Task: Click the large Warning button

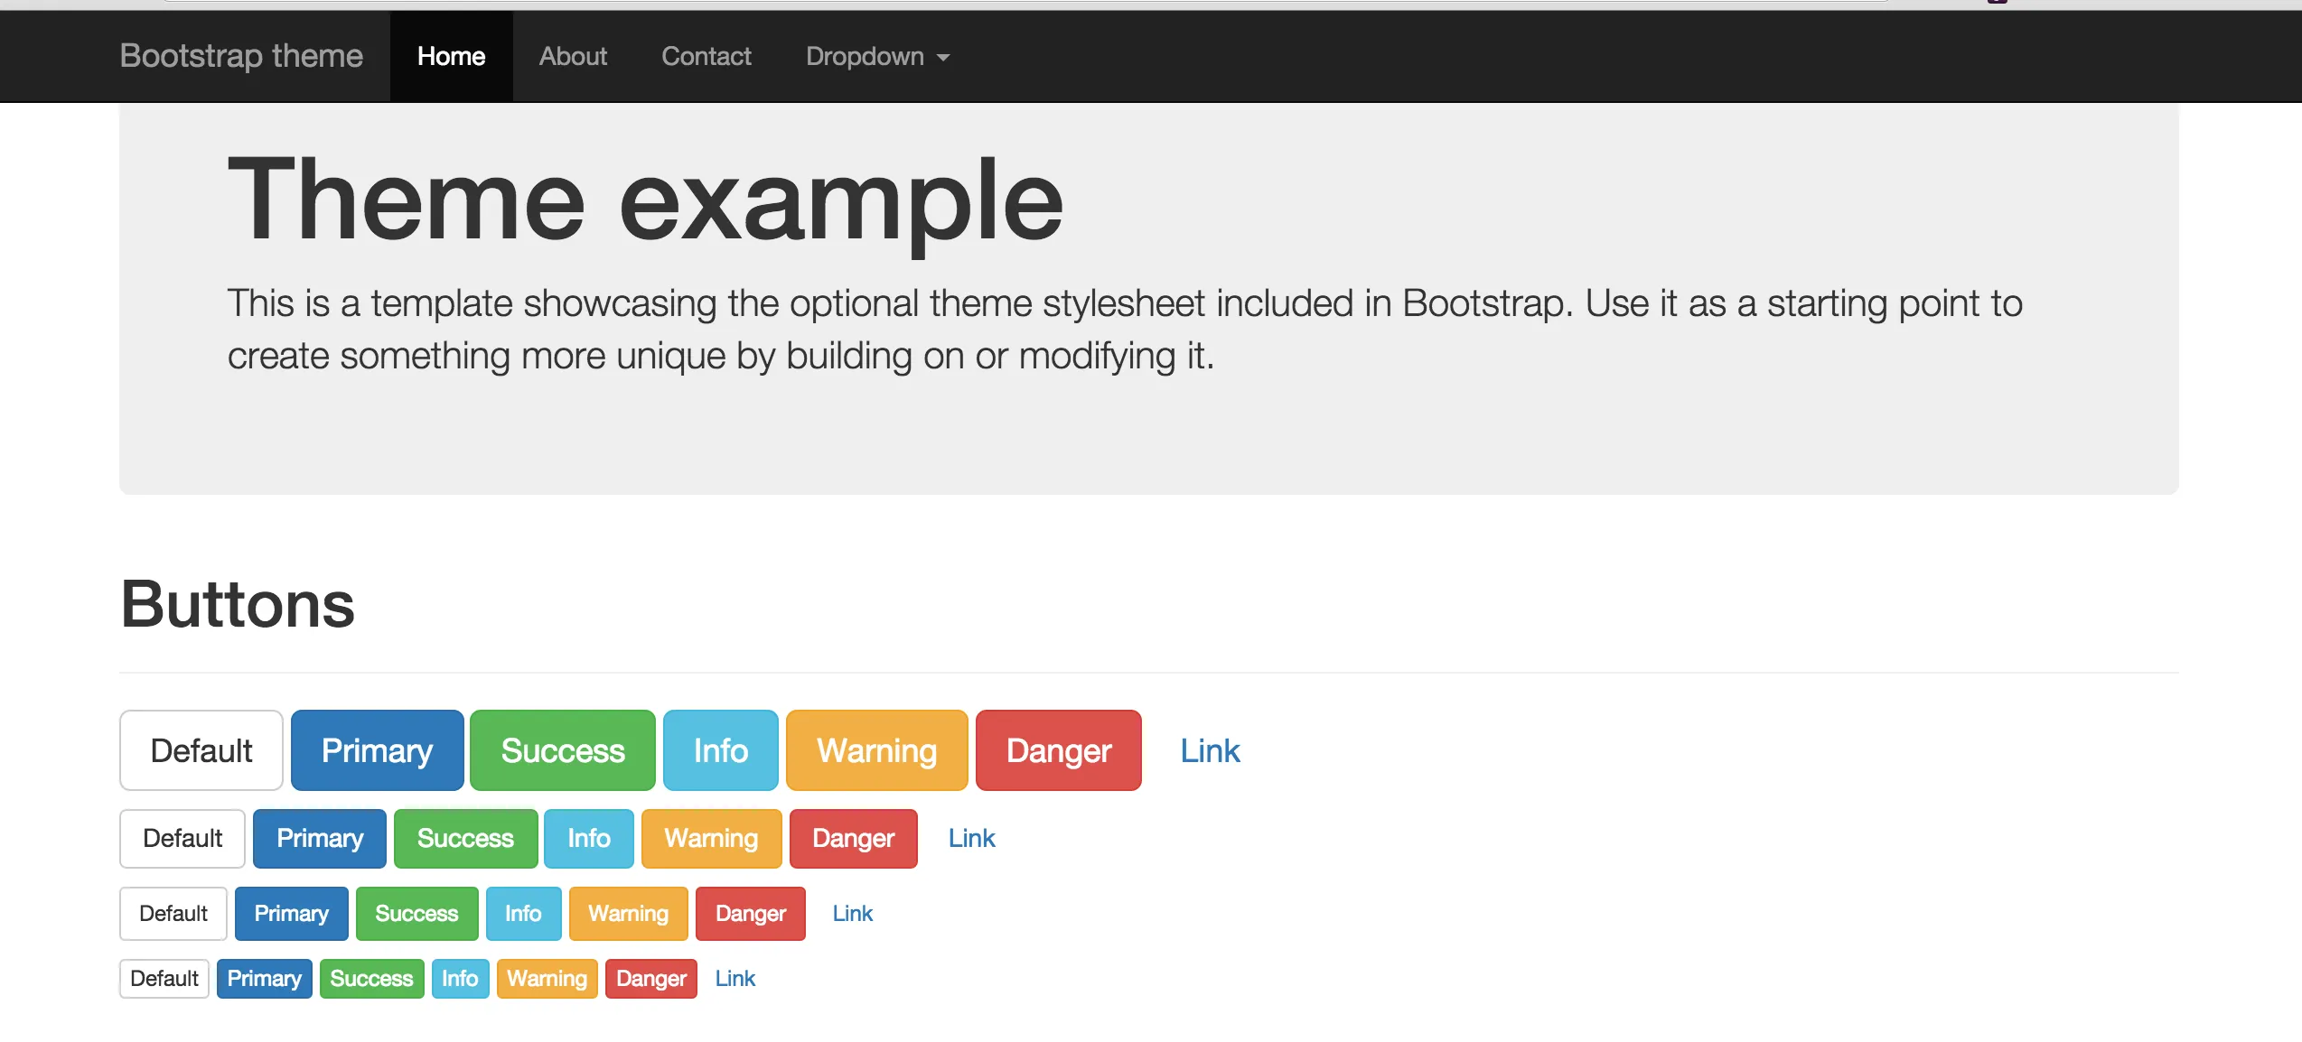Action: click(x=877, y=750)
